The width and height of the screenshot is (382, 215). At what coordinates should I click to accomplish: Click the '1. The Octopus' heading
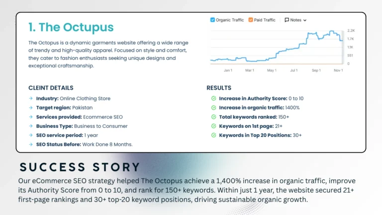coord(71,27)
